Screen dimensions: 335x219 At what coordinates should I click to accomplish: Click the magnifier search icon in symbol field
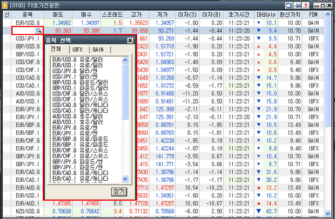pyautogui.click(x=39, y=31)
